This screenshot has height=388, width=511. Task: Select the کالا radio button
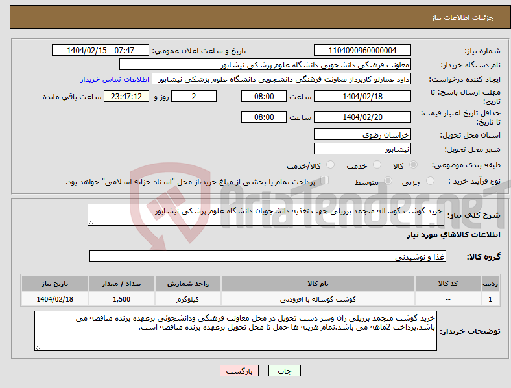tap(413, 165)
